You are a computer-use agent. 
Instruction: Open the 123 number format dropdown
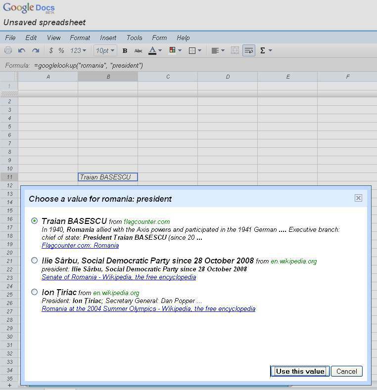tap(78, 50)
